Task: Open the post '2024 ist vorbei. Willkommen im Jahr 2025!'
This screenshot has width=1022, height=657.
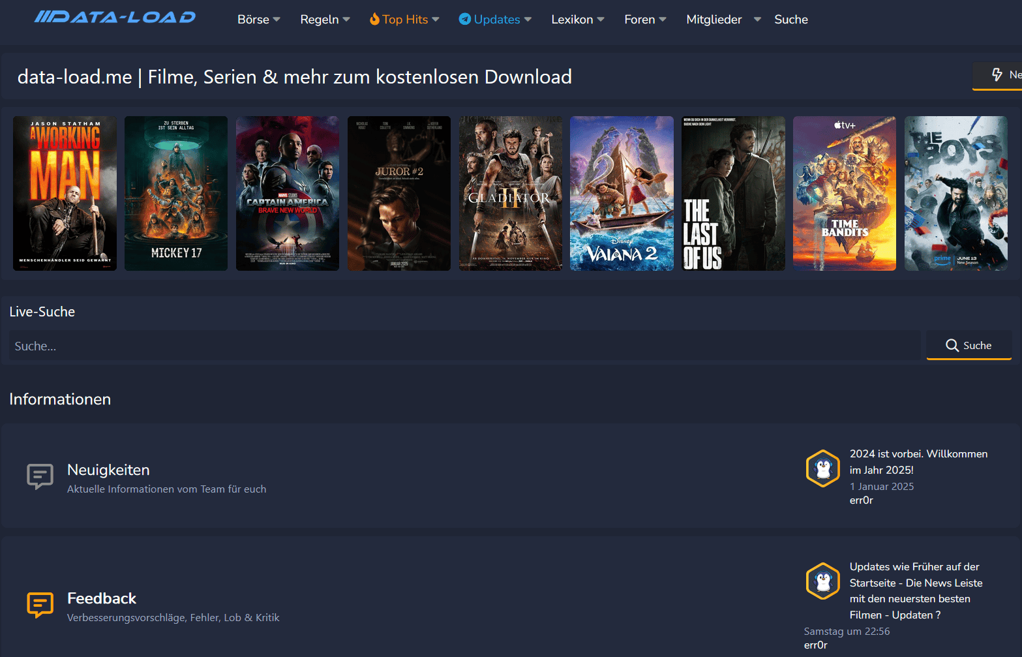Action: click(x=918, y=462)
